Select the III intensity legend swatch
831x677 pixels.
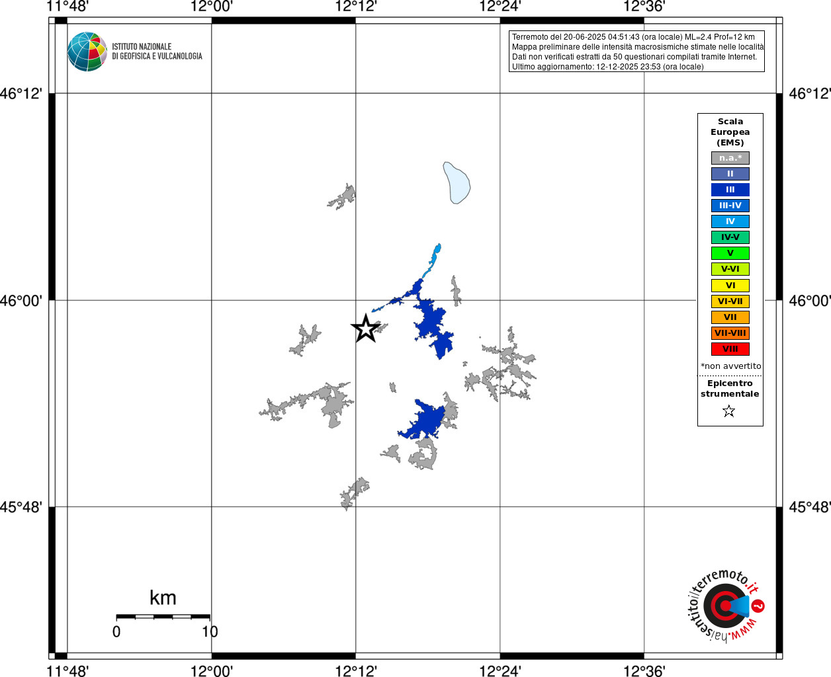tap(730, 190)
